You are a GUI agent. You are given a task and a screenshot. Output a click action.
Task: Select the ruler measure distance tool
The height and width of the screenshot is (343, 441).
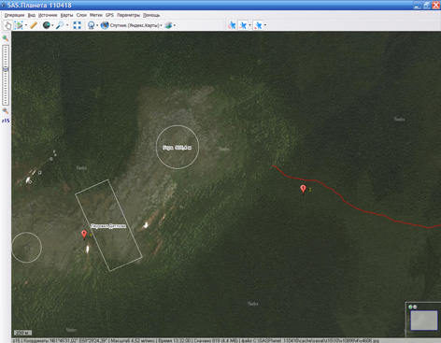[x=34, y=25]
